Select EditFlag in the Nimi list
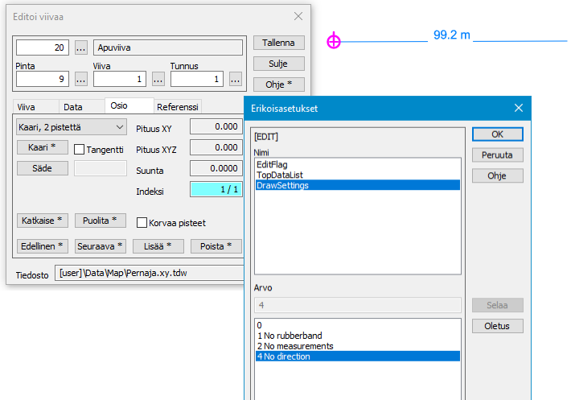The height and width of the screenshot is (400, 571). 270,163
